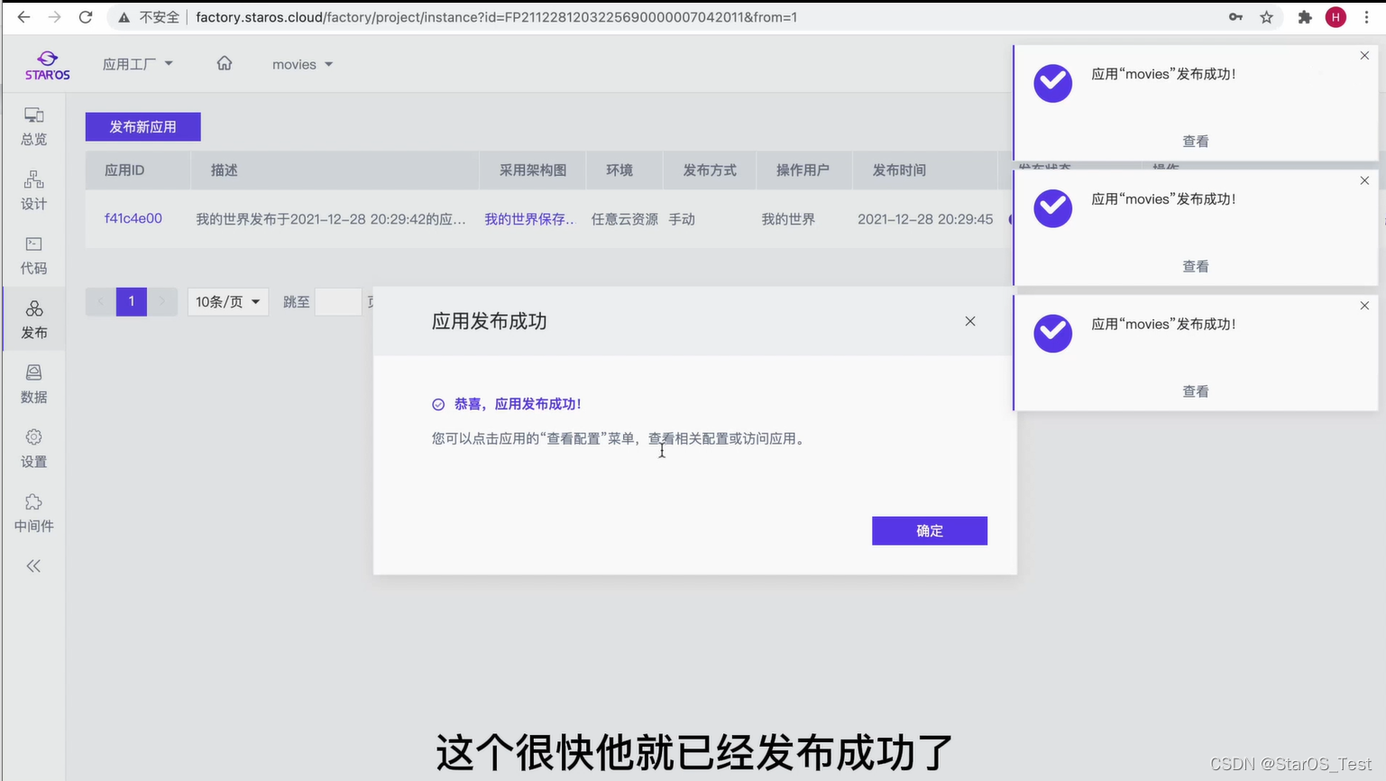The height and width of the screenshot is (781, 1386).
Task: Reload the page
Action: pos(86,17)
